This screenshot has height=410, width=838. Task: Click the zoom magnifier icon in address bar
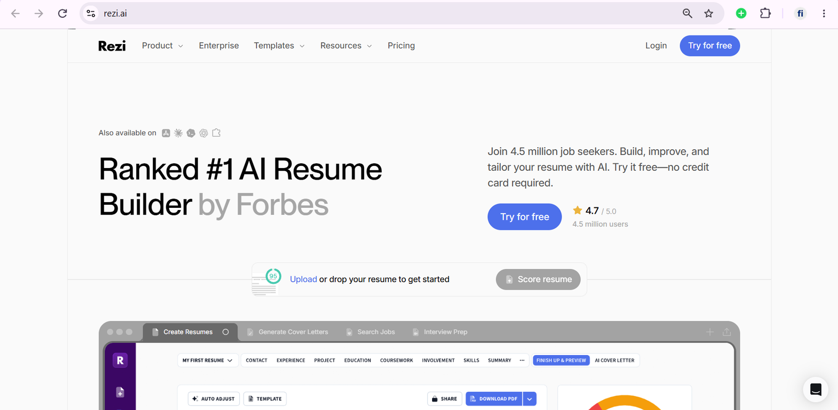coord(687,14)
